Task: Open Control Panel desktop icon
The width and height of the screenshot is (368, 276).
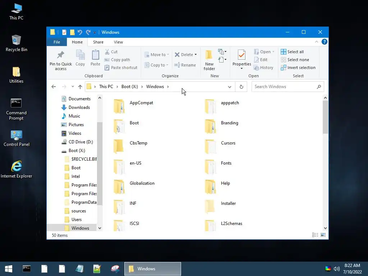Action: pyautogui.click(x=17, y=138)
